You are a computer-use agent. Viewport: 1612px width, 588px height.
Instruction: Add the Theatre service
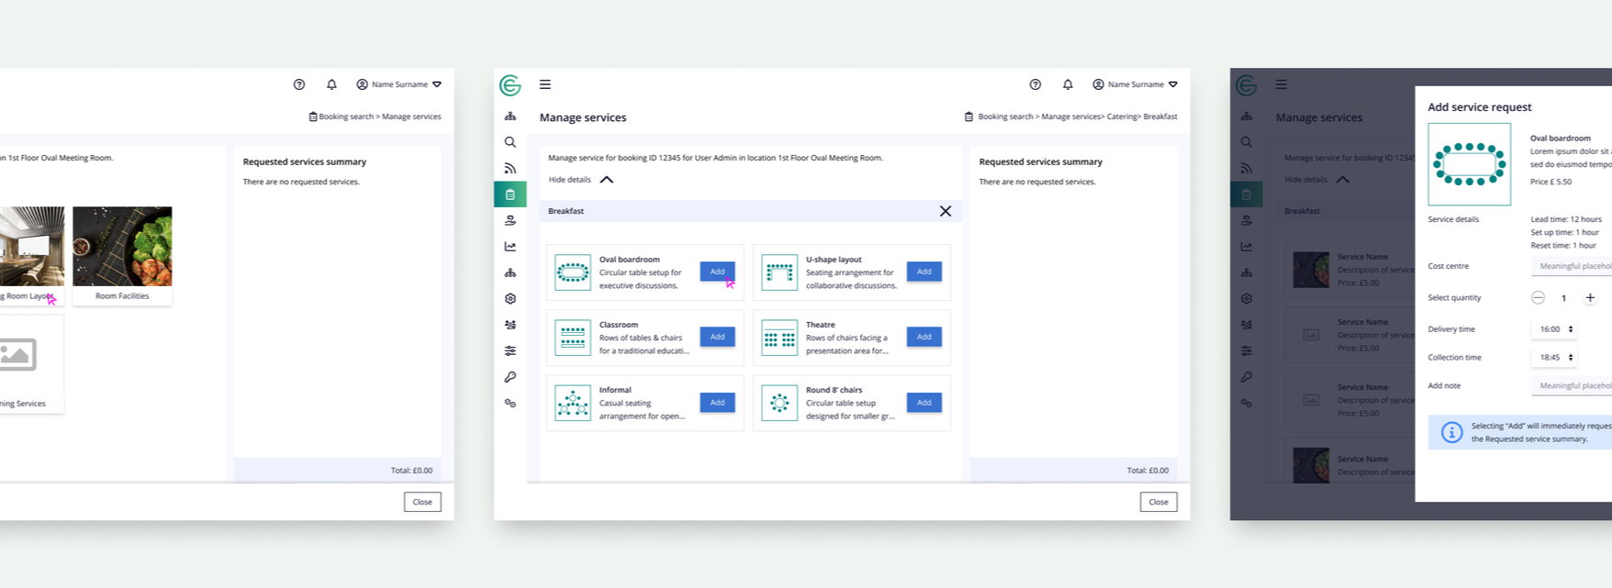tap(924, 337)
